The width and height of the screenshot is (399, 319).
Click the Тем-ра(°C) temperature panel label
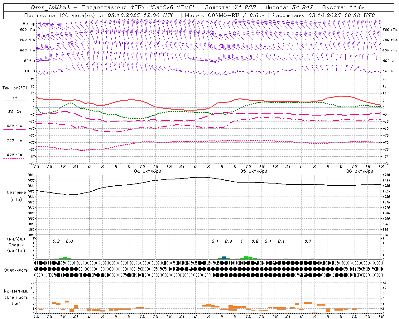(x=15, y=88)
